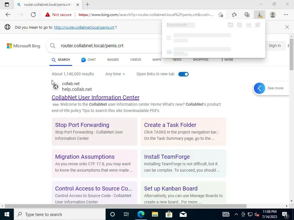Follow the http://router.collabnet.local/penis.crt link

(x=84, y=27)
